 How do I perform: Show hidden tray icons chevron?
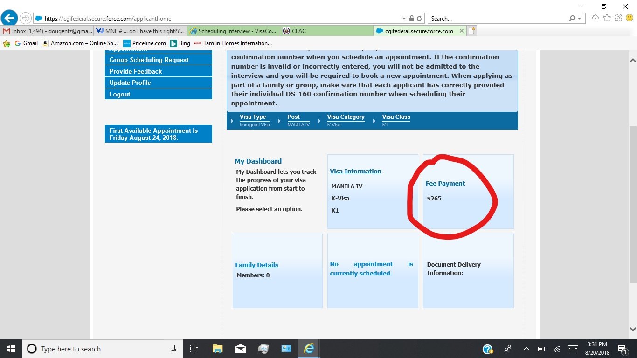pos(526,349)
